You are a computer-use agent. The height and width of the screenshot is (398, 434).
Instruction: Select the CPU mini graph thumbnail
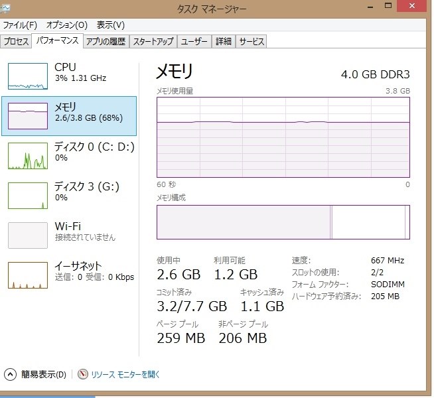point(28,76)
